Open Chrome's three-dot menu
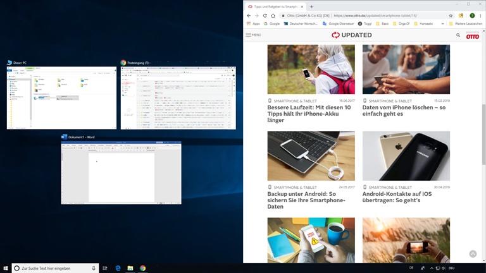This screenshot has height=273, width=486. point(480,15)
